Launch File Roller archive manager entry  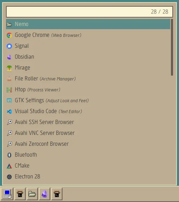[88, 79]
